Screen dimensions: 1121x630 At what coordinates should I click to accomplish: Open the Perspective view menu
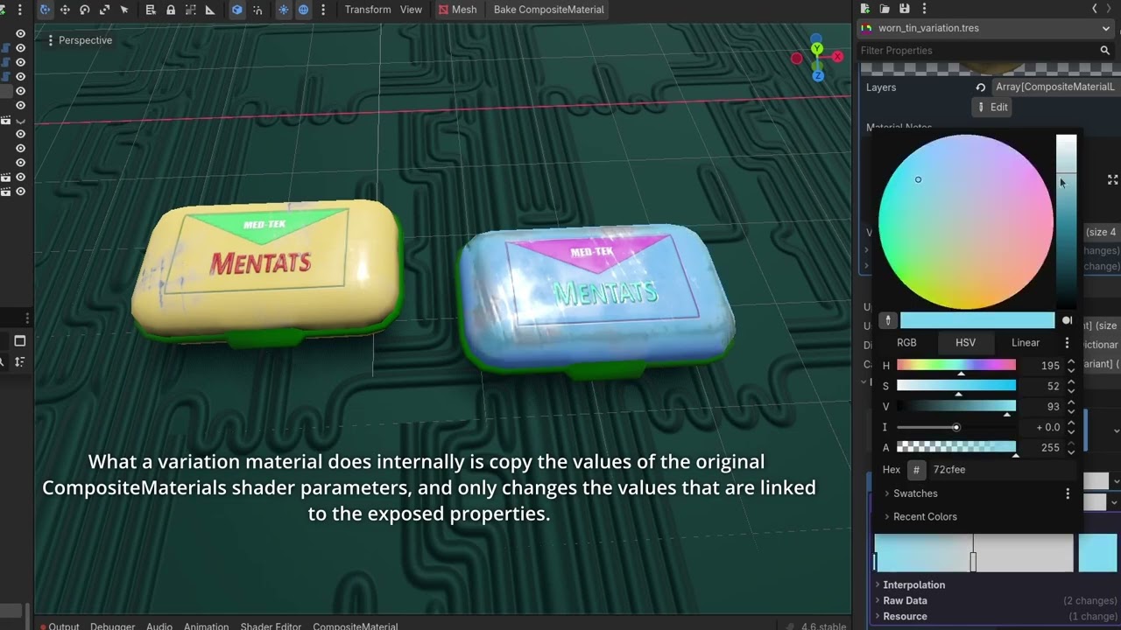pos(80,40)
